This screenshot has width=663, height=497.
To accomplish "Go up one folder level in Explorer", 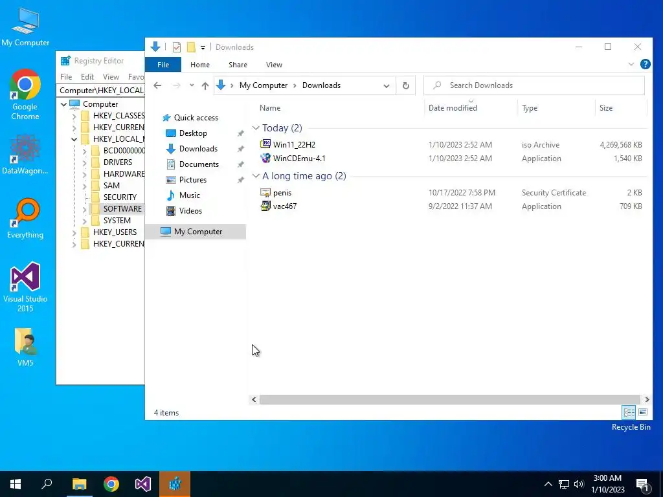I will tap(205, 85).
